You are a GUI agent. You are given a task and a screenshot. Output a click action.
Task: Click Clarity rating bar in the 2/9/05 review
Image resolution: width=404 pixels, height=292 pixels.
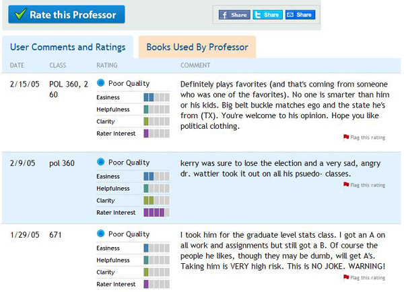[x=157, y=200]
